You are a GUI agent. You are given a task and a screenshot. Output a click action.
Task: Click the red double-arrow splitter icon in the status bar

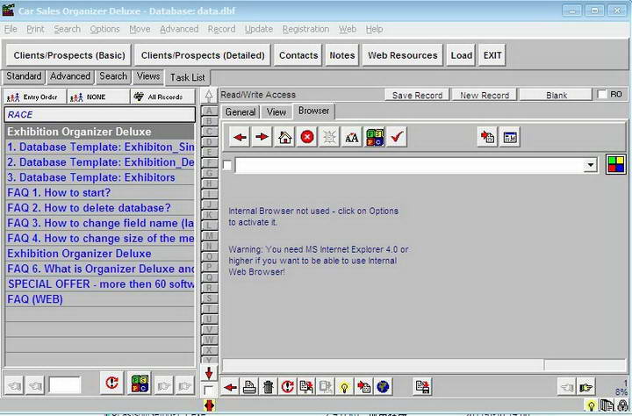(209, 405)
